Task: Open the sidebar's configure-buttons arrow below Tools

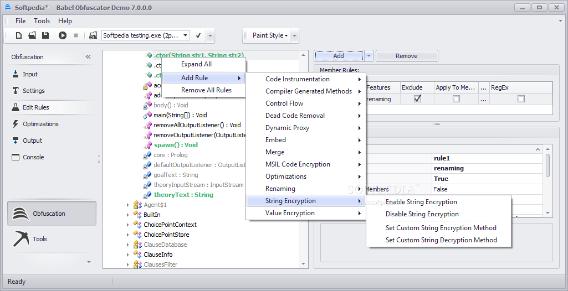Action: coord(89,262)
